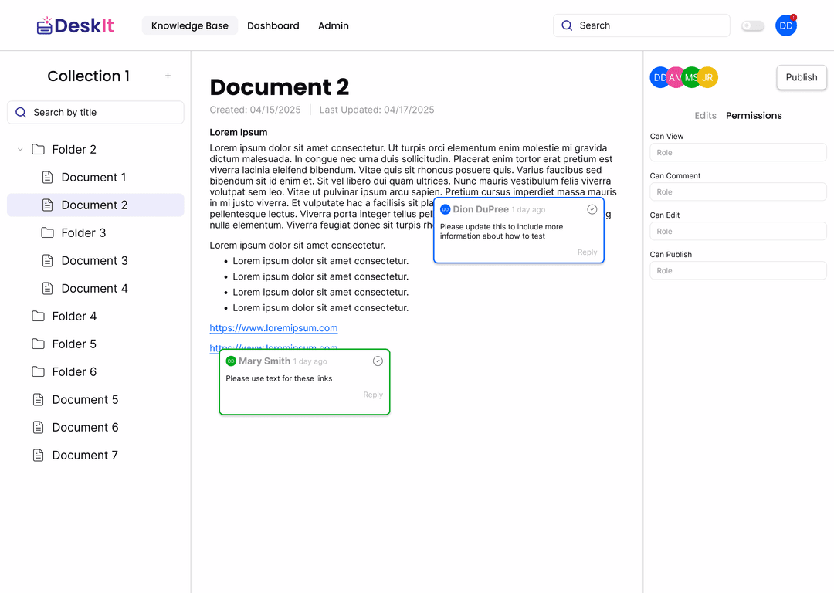Open the Dashboard menu item
Screen dimensions: 834x593
click(273, 25)
